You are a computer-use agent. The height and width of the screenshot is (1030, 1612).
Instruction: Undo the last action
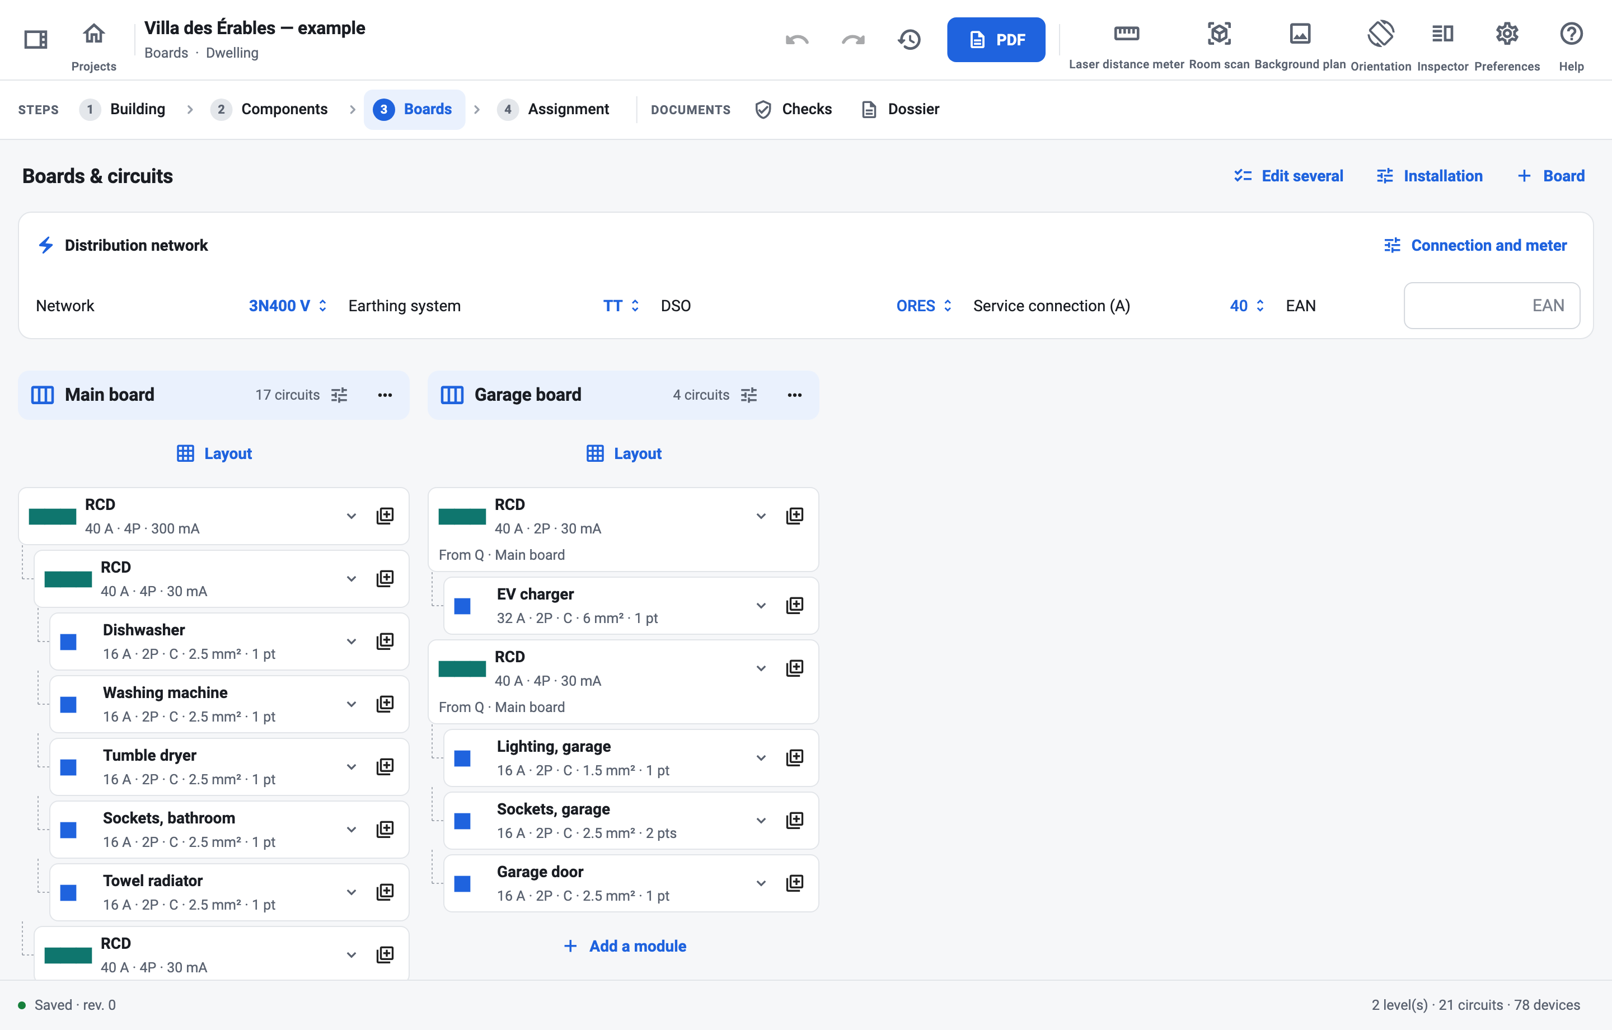point(796,40)
